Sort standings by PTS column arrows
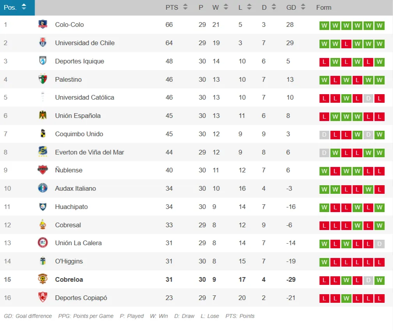 pos(185,7)
